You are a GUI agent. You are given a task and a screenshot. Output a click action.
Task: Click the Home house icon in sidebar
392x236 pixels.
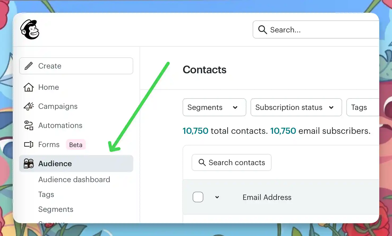pyautogui.click(x=29, y=87)
